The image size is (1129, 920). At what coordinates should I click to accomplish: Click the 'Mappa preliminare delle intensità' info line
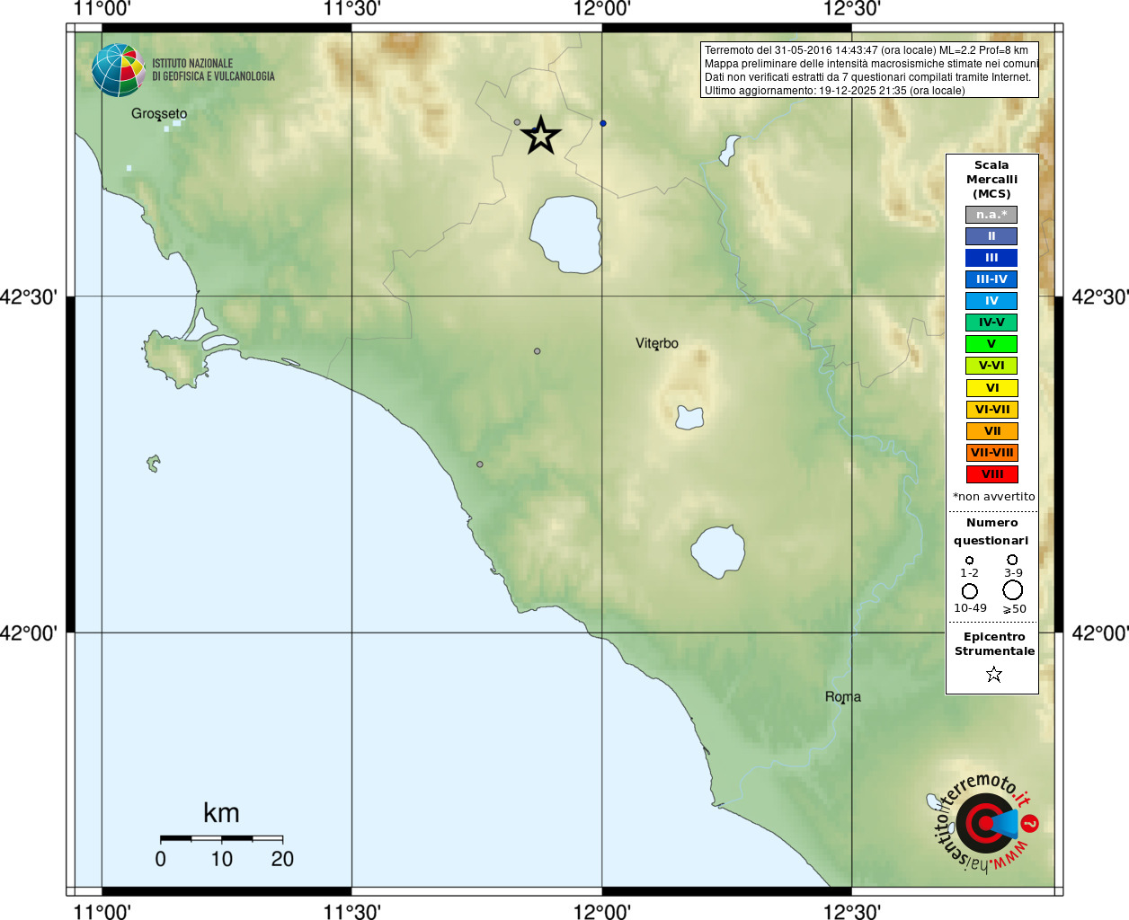click(x=871, y=64)
